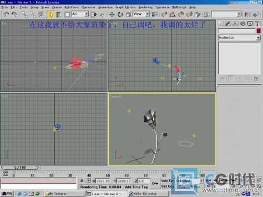
Task: Click the Pin Stack icon
Action: (x=222, y=78)
